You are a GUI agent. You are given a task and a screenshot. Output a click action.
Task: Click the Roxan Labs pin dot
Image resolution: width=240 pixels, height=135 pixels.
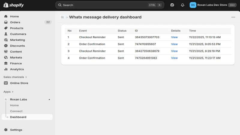(x=49, y=100)
